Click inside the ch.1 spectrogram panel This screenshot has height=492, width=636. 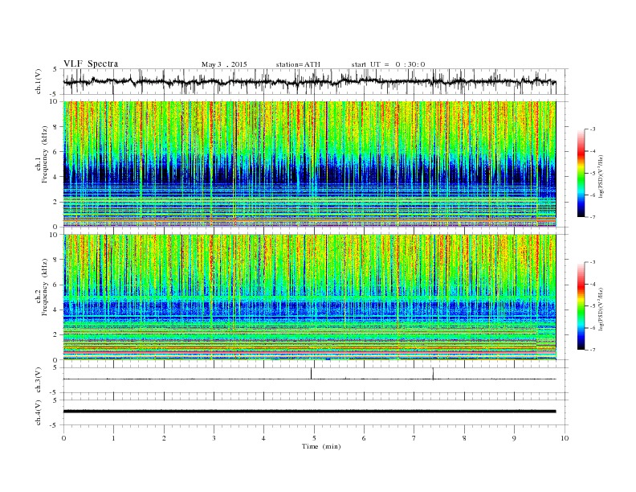(309, 164)
